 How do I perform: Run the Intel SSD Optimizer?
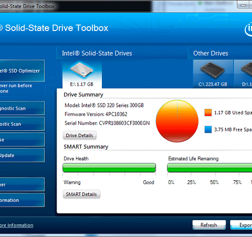click(22, 71)
